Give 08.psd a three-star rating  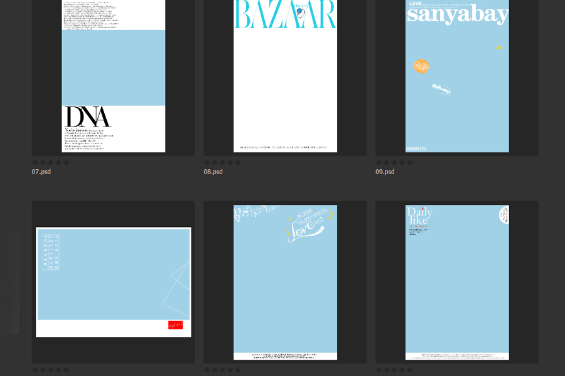223,162
